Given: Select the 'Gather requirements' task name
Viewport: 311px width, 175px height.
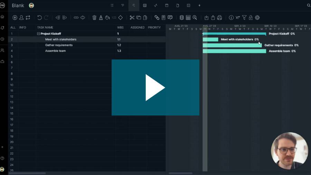Looking at the screenshot, I should tap(59, 45).
